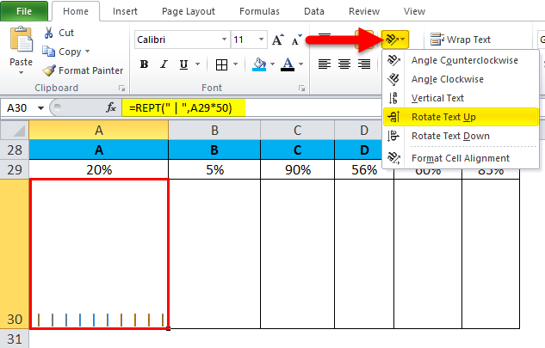Expand the Fill Color dropdown arrow

tap(272, 64)
